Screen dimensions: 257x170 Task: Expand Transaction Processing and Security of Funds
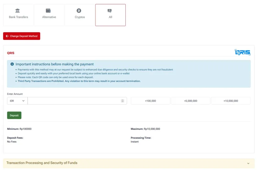coord(129,163)
